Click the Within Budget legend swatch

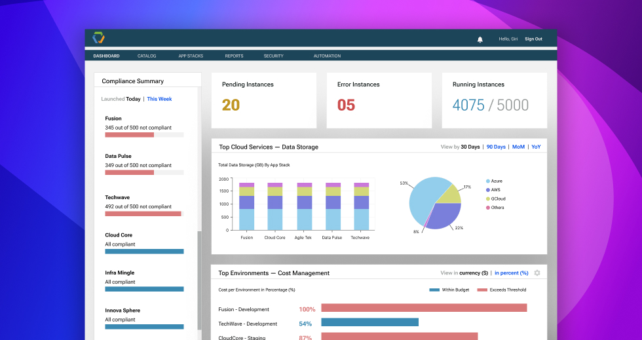[x=434, y=290]
